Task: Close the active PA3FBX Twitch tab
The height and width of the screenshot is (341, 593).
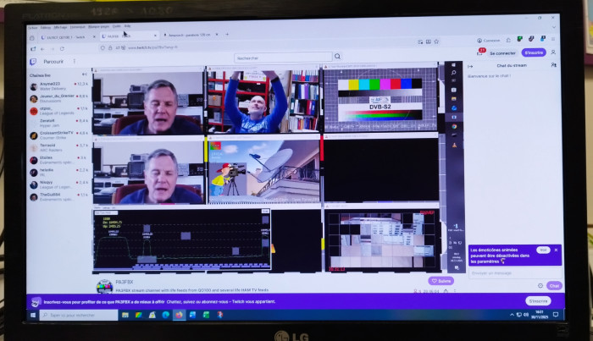Action: [x=155, y=36]
